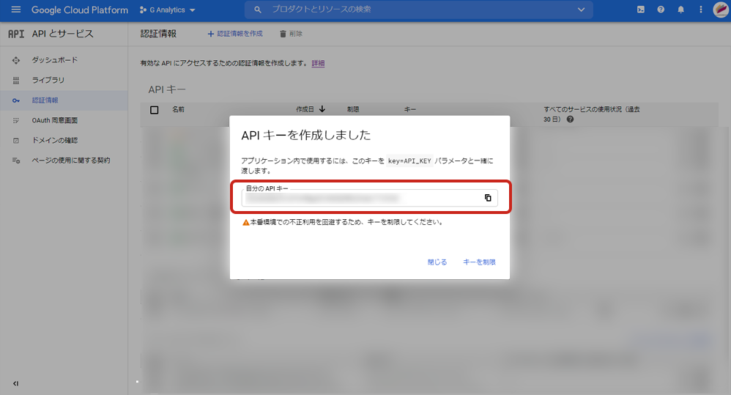This screenshot has width=731, height=395.
Task: Click the user account avatar
Action: pos(719,10)
